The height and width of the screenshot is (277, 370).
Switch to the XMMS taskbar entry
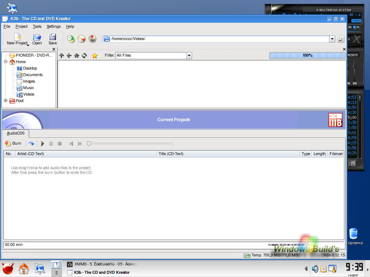tap(102, 264)
